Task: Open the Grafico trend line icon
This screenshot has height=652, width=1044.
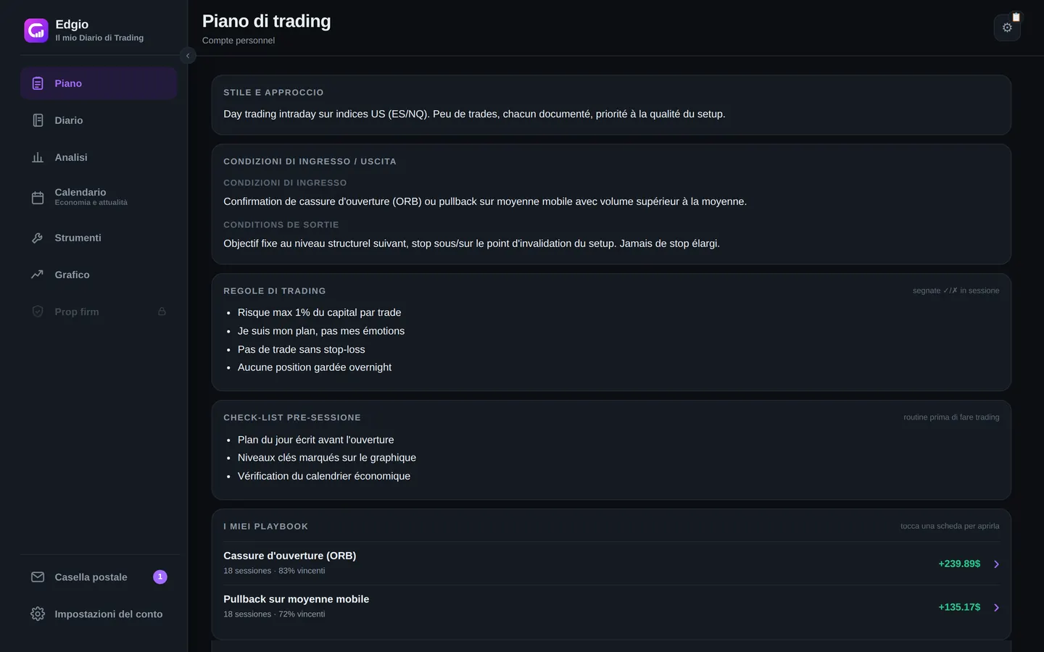Action: (38, 275)
